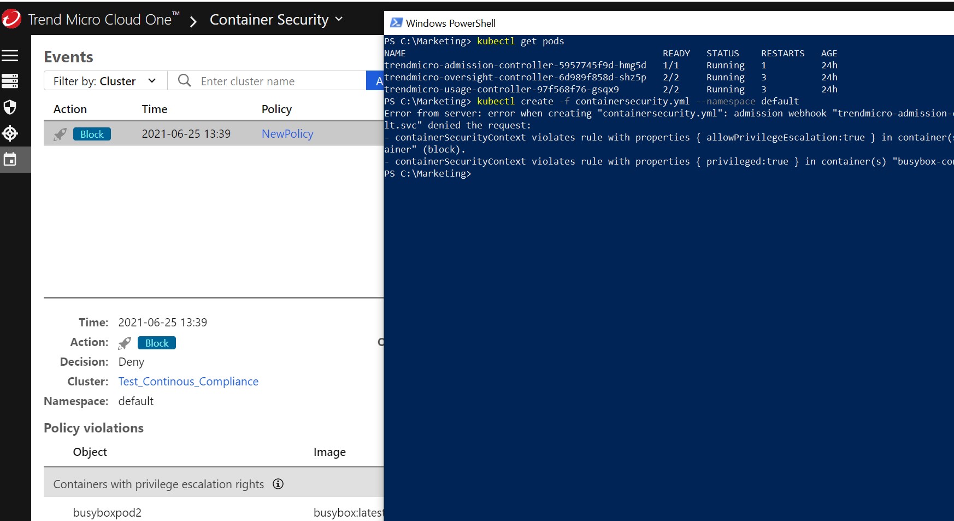Click the kubectl get pods command in PowerShell
The height and width of the screenshot is (521, 954).
521,41
